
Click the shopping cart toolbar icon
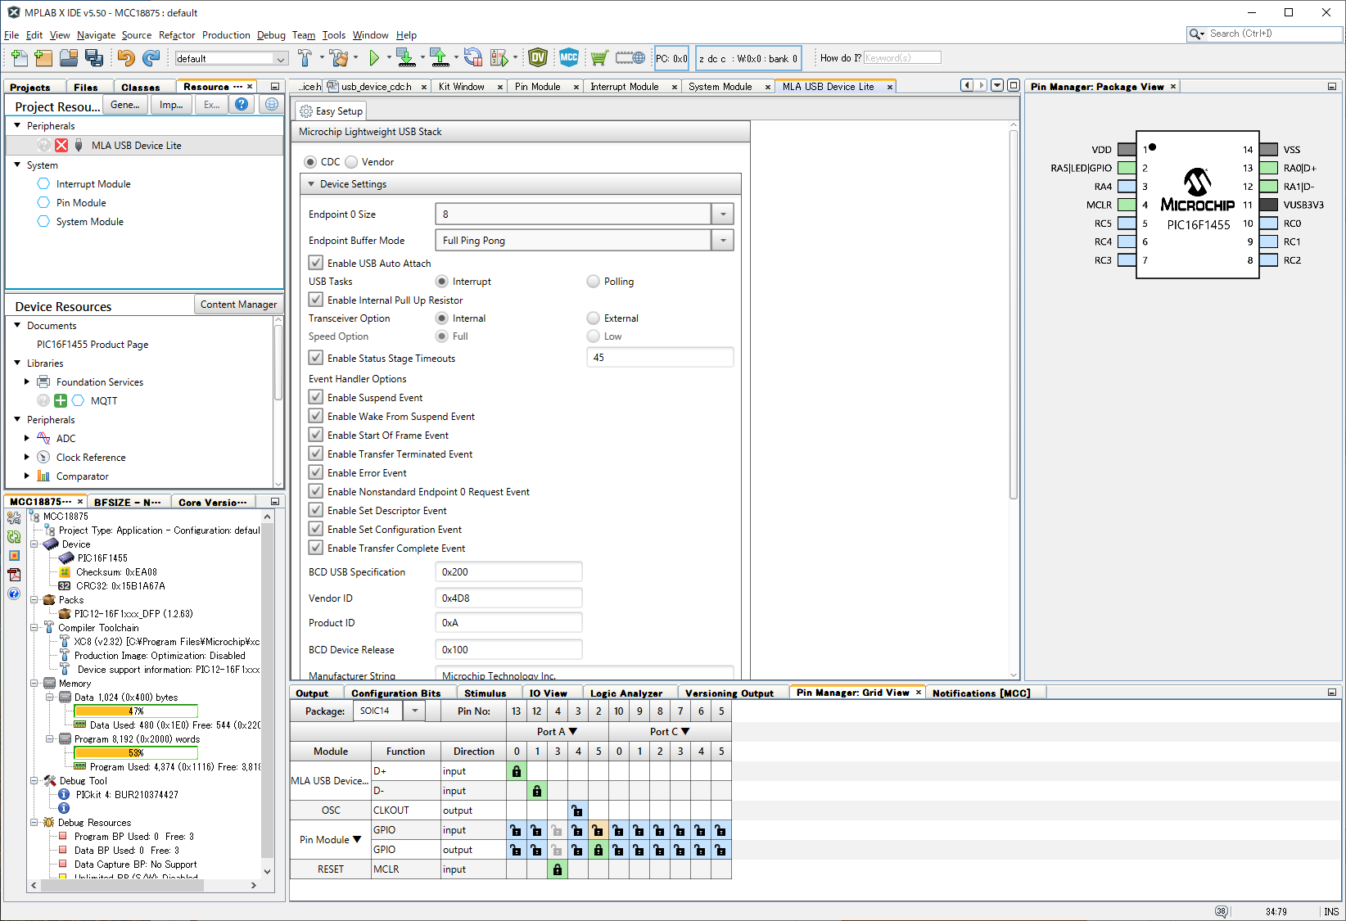coord(599,58)
